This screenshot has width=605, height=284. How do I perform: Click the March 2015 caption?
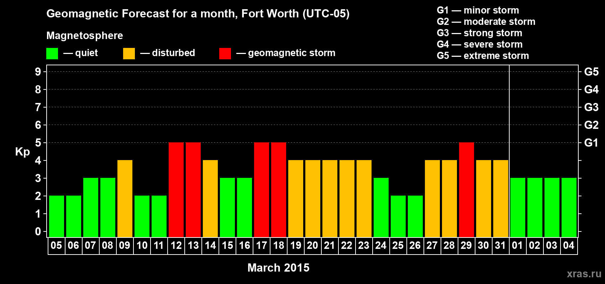[x=279, y=268]
